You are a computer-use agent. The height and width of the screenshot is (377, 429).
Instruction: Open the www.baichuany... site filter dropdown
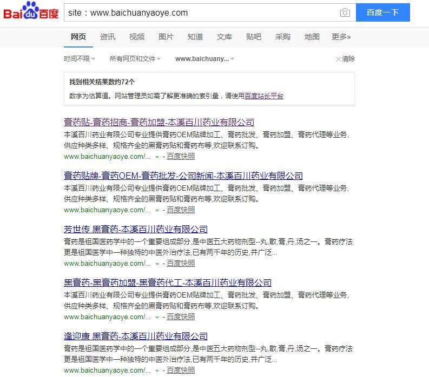click(x=204, y=59)
